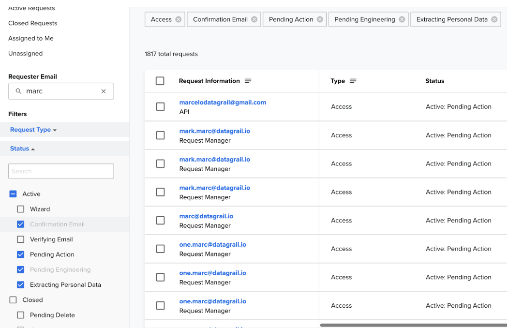Click the Status filter search box

(x=61, y=171)
